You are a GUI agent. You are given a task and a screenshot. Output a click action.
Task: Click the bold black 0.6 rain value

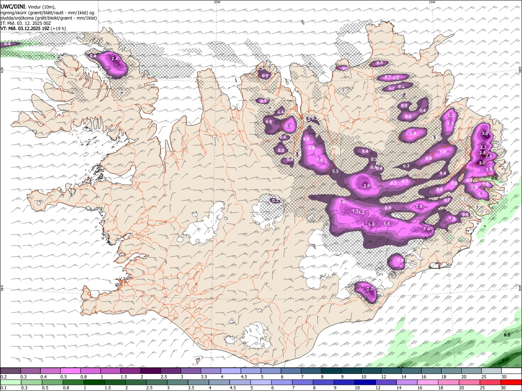point(494,178)
